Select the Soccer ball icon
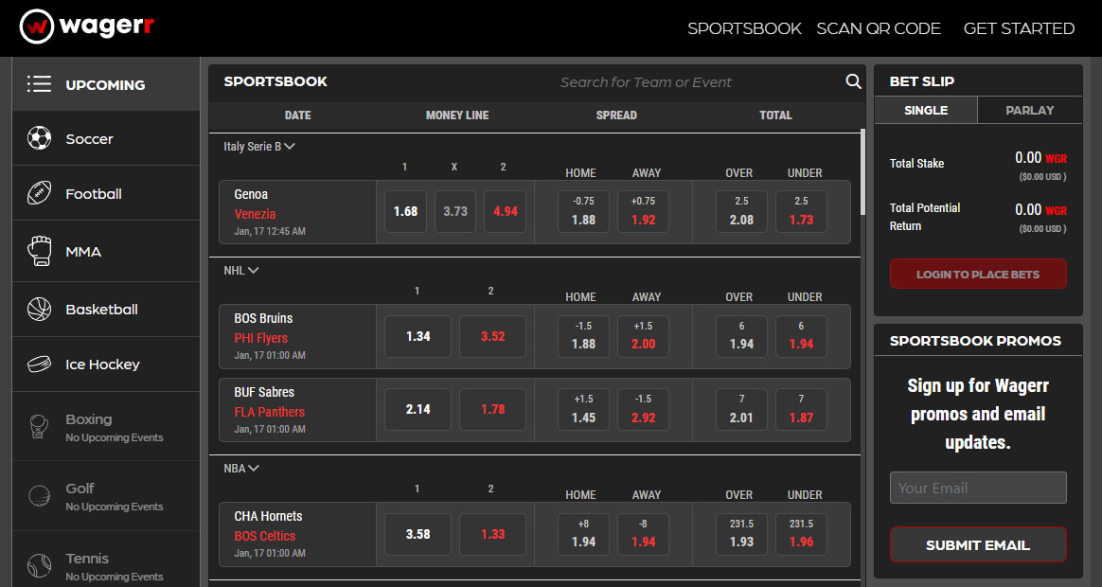 tap(40, 138)
